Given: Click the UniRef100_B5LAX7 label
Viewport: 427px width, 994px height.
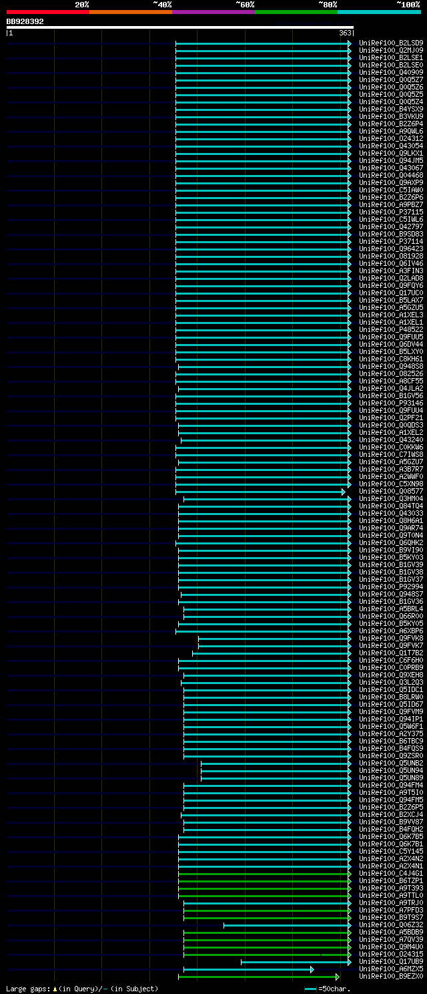Looking at the screenshot, I should point(391,300).
